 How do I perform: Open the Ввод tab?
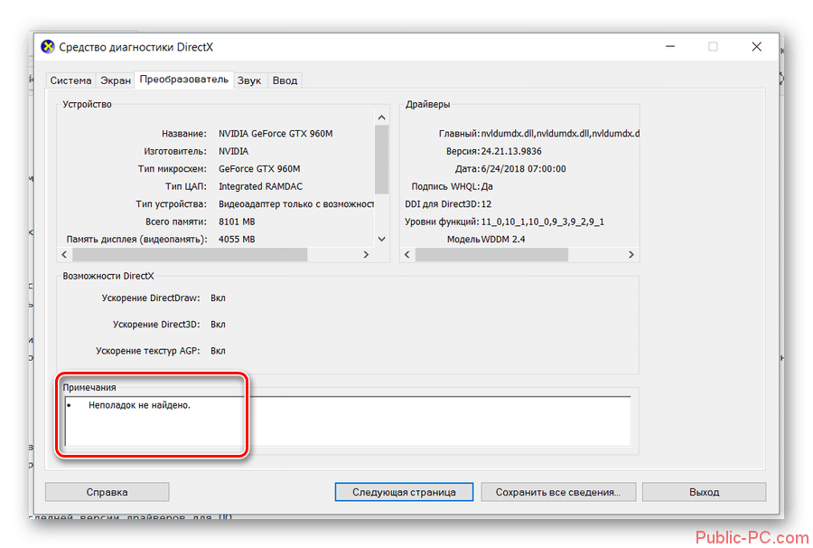click(285, 80)
